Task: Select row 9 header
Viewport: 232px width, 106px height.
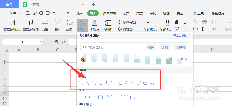Action: click(5, 94)
